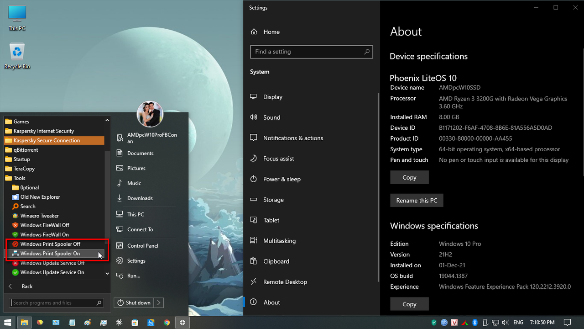Screen dimensions: 584x329
Task: Click Rename this PC button
Action: click(417, 200)
